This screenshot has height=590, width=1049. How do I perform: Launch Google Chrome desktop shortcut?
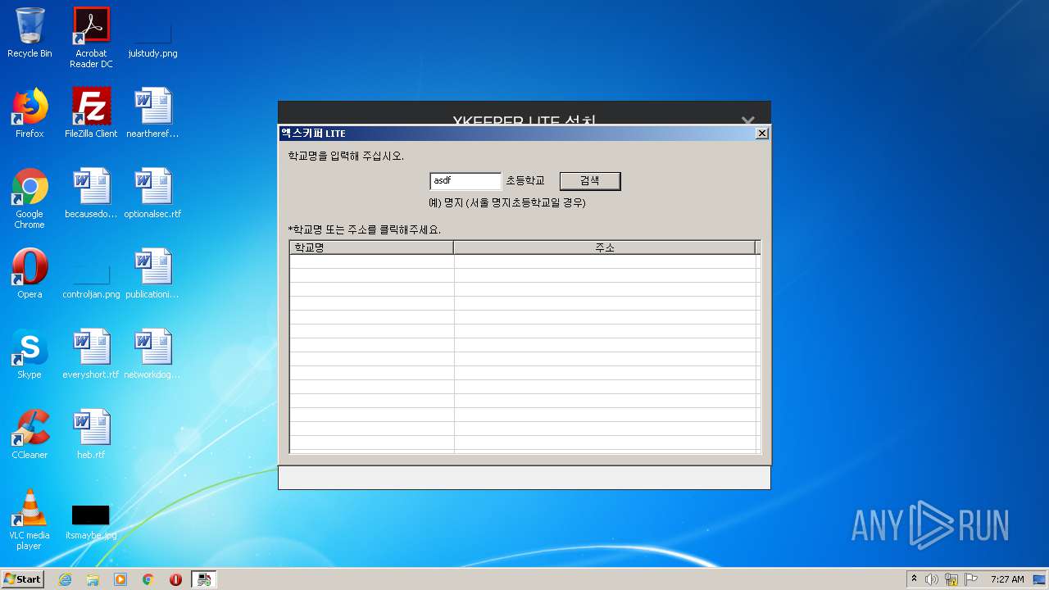point(30,198)
